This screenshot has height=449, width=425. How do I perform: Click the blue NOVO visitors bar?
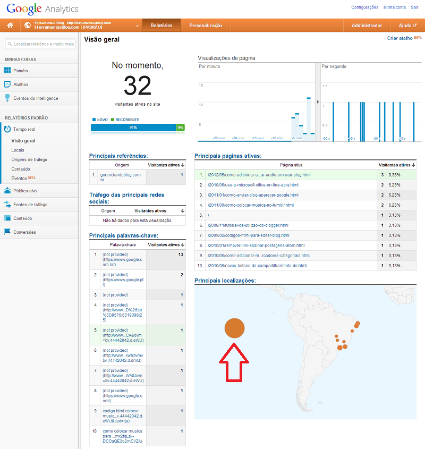[133, 128]
